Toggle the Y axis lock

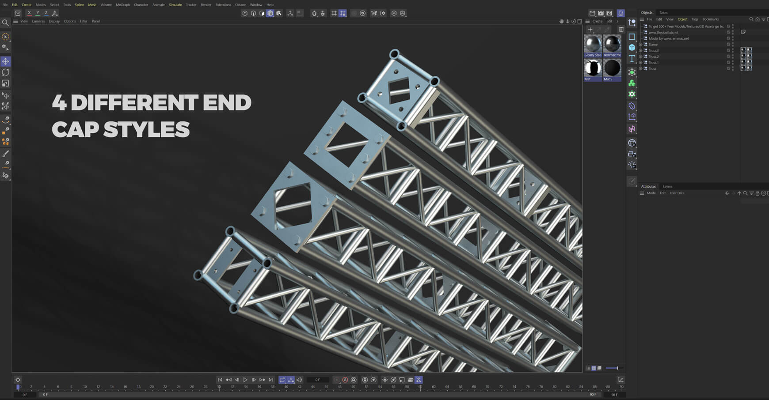click(x=38, y=13)
